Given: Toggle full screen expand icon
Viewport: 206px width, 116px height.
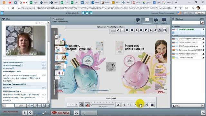Looking at the screenshot, I should pos(77,113).
